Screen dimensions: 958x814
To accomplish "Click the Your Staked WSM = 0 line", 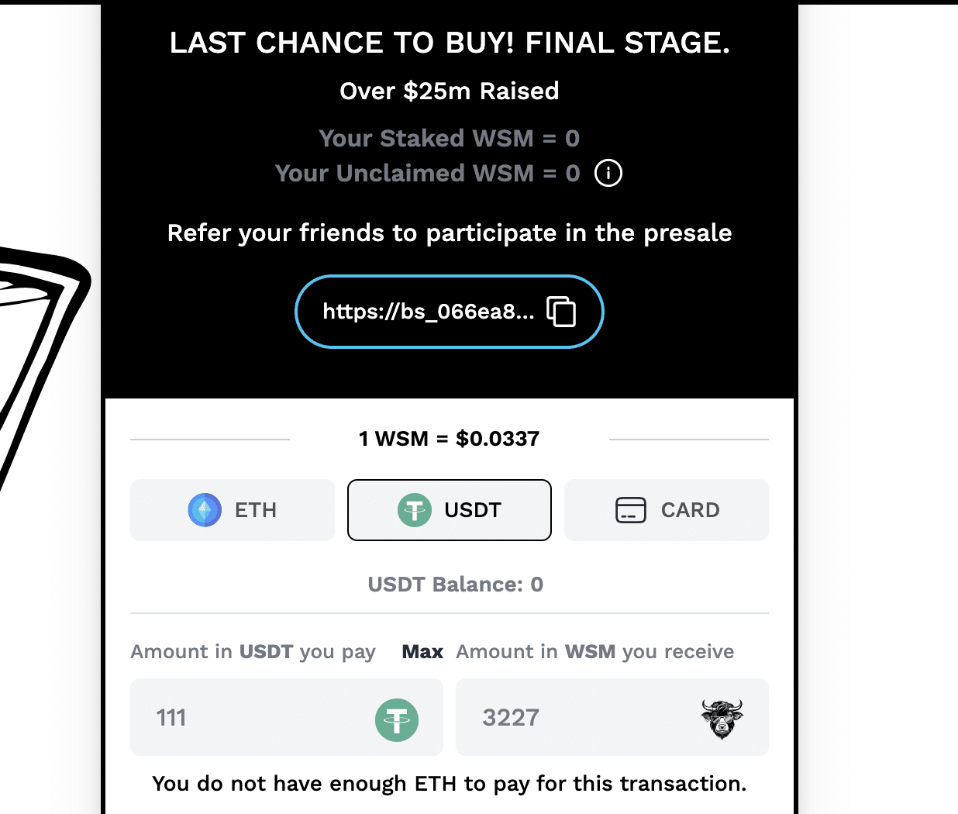I will click(450, 138).
